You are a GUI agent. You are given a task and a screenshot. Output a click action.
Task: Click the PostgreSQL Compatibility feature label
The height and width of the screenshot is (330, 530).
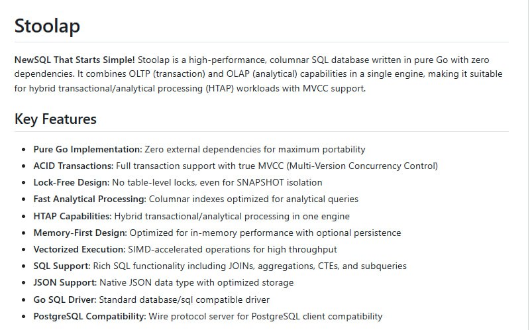pyautogui.click(x=89, y=316)
